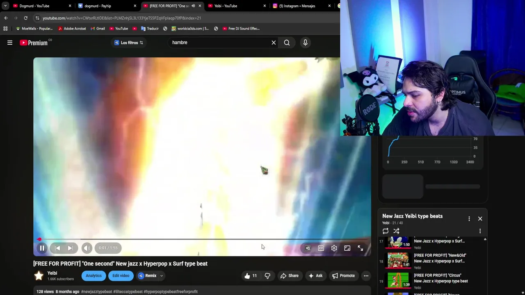This screenshot has height=295, width=525.
Task: Open vidIQ icon in player controls
Action: click(308, 248)
